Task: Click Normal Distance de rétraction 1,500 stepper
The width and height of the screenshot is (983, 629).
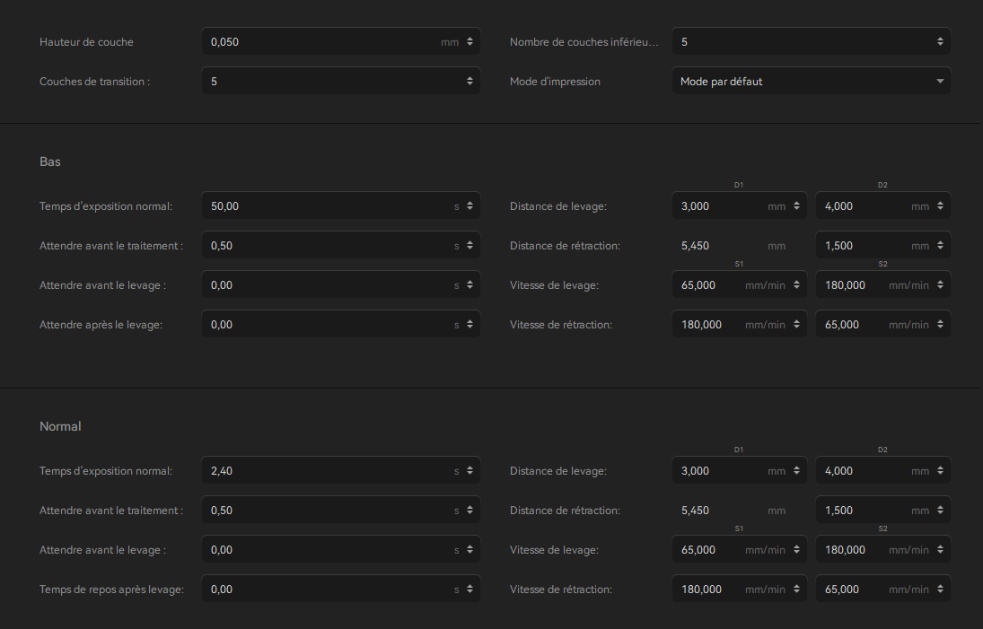Action: pyautogui.click(x=940, y=511)
